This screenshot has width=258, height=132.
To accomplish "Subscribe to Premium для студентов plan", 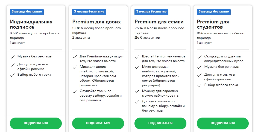I will click(x=223, y=123).
